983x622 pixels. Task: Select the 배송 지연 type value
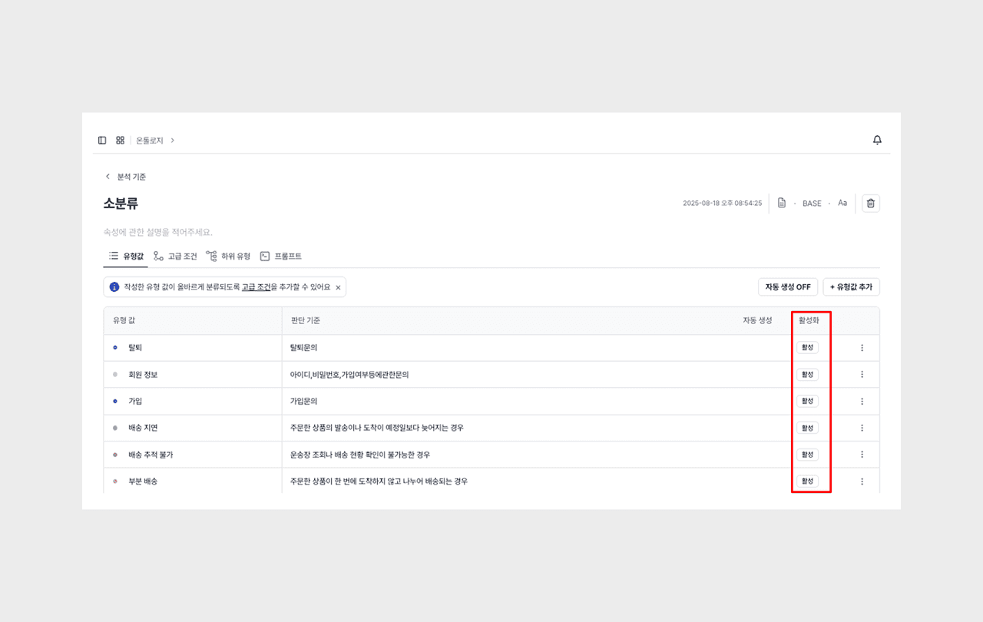[143, 428]
